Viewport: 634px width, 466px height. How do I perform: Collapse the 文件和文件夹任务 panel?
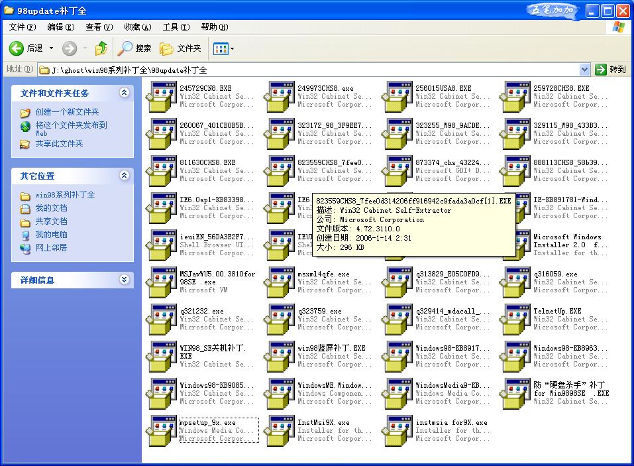pos(124,93)
